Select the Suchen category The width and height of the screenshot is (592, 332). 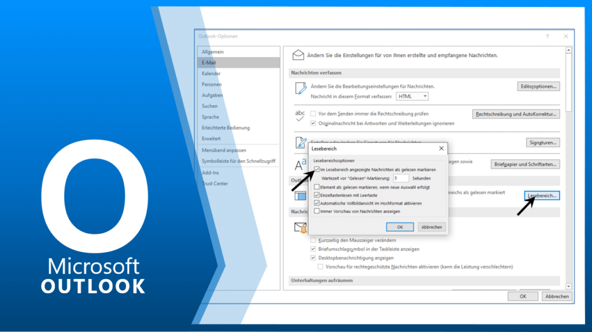point(209,106)
